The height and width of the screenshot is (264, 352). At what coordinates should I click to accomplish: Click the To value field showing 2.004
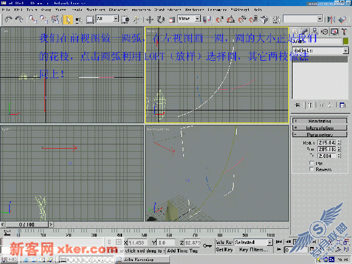[327, 156]
